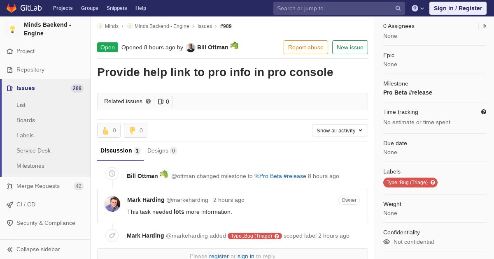Viewport: 494px width, 259px height.
Task: Open Labels in sidebar
Action: point(25,136)
